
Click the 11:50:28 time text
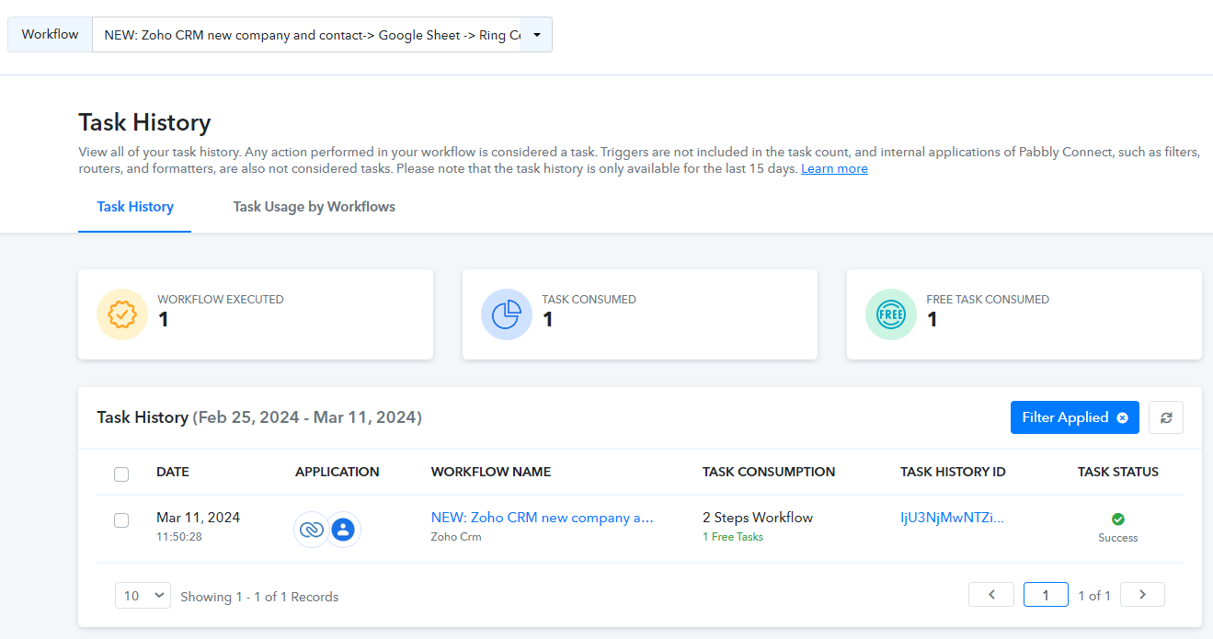coord(179,536)
